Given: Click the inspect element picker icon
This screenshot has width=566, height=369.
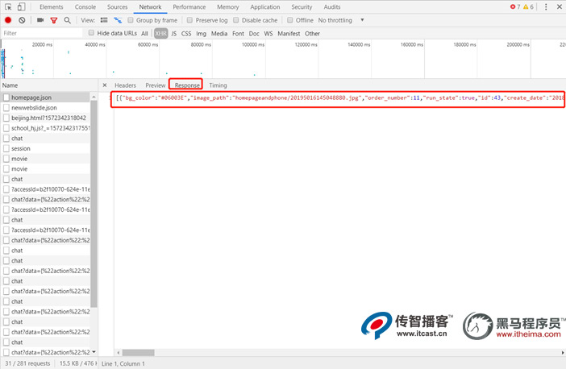Looking at the screenshot, I should point(9,6).
